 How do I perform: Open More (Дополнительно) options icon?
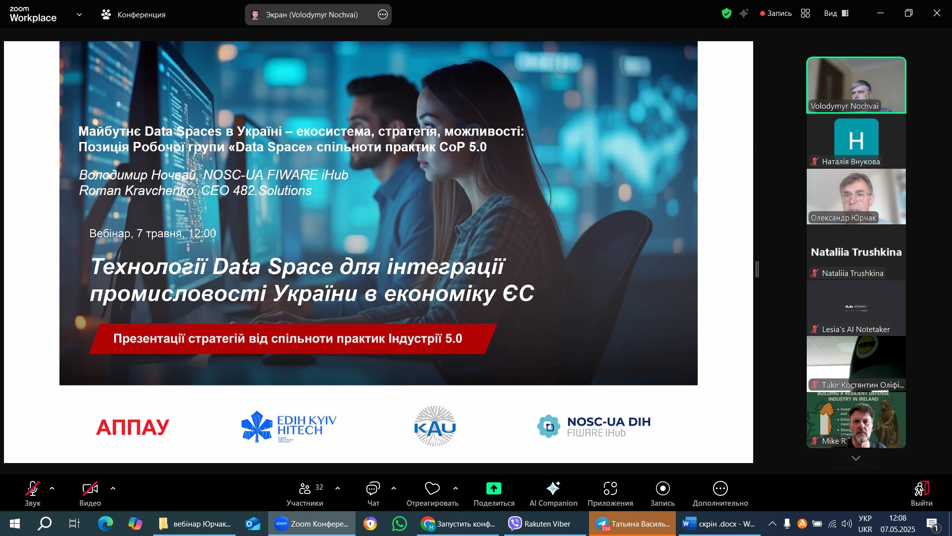(720, 489)
